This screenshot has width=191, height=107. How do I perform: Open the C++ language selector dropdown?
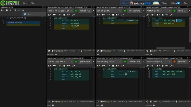coord(34,14)
